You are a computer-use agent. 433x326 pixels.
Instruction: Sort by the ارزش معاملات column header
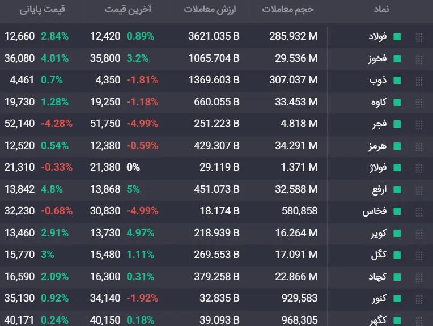[x=210, y=10]
